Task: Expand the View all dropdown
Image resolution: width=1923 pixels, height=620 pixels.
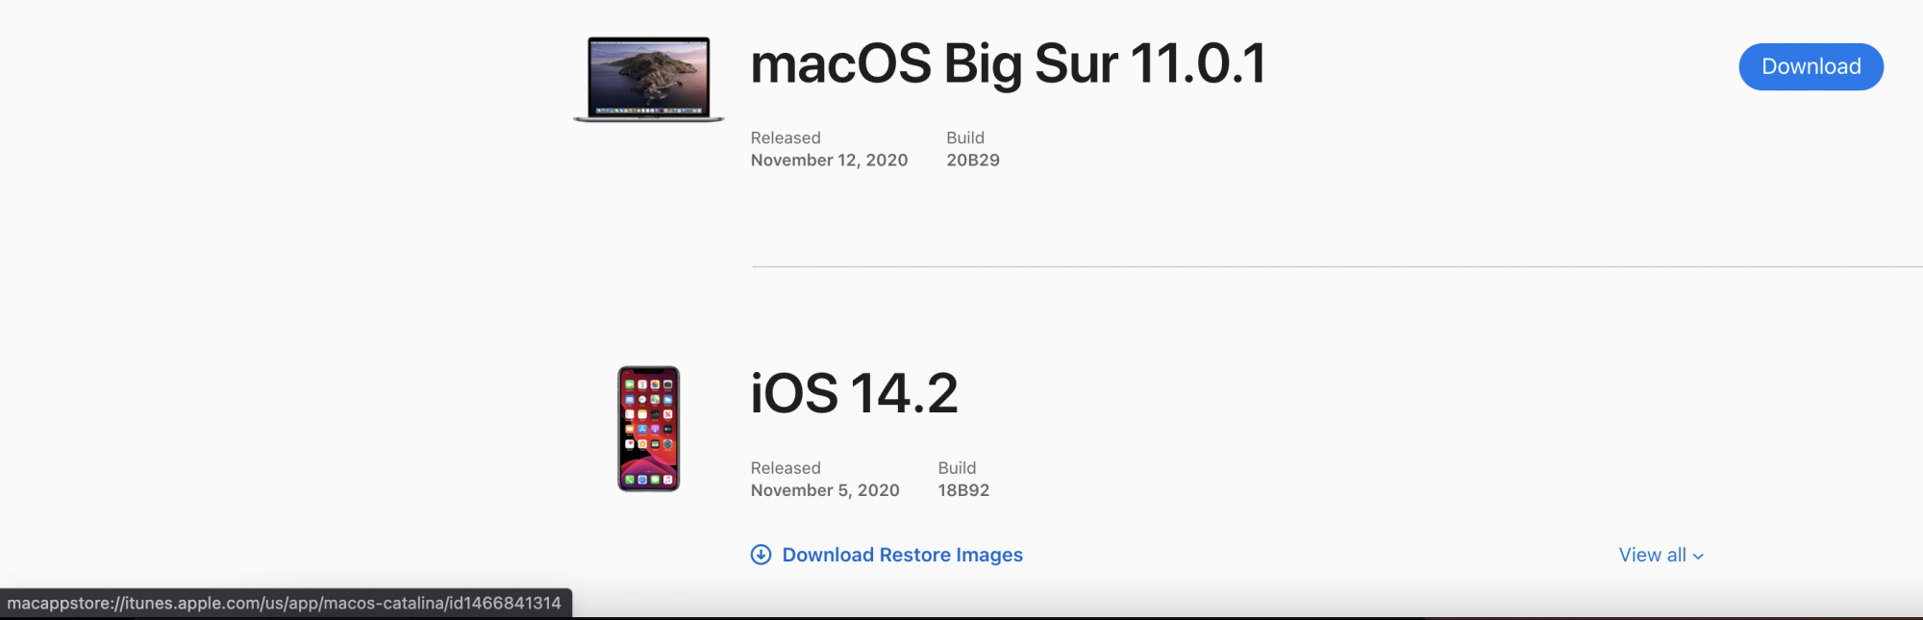Action: click(1661, 555)
